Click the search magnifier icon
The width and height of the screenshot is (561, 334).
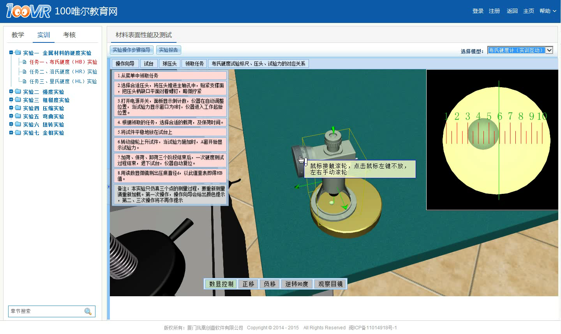tap(88, 311)
